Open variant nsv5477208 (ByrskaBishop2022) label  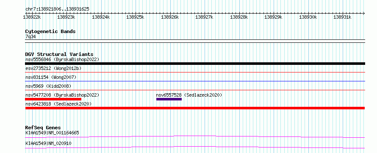[x=62, y=95]
